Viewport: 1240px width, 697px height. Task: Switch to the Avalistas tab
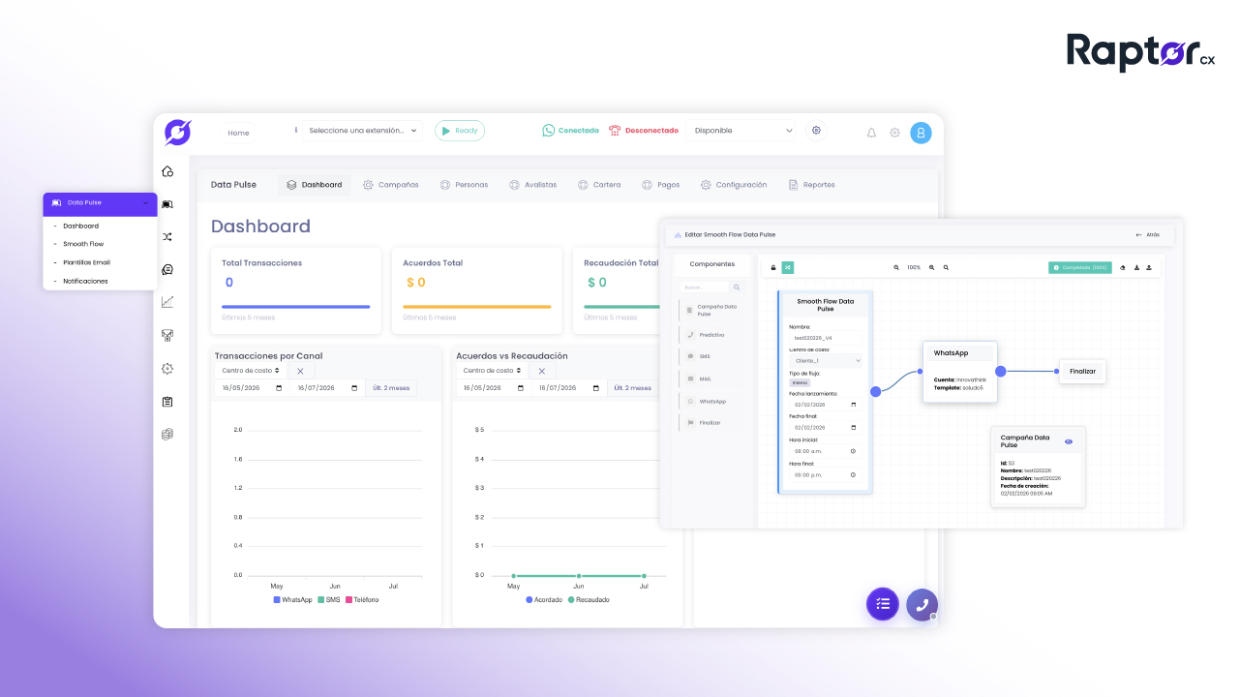pyautogui.click(x=533, y=185)
